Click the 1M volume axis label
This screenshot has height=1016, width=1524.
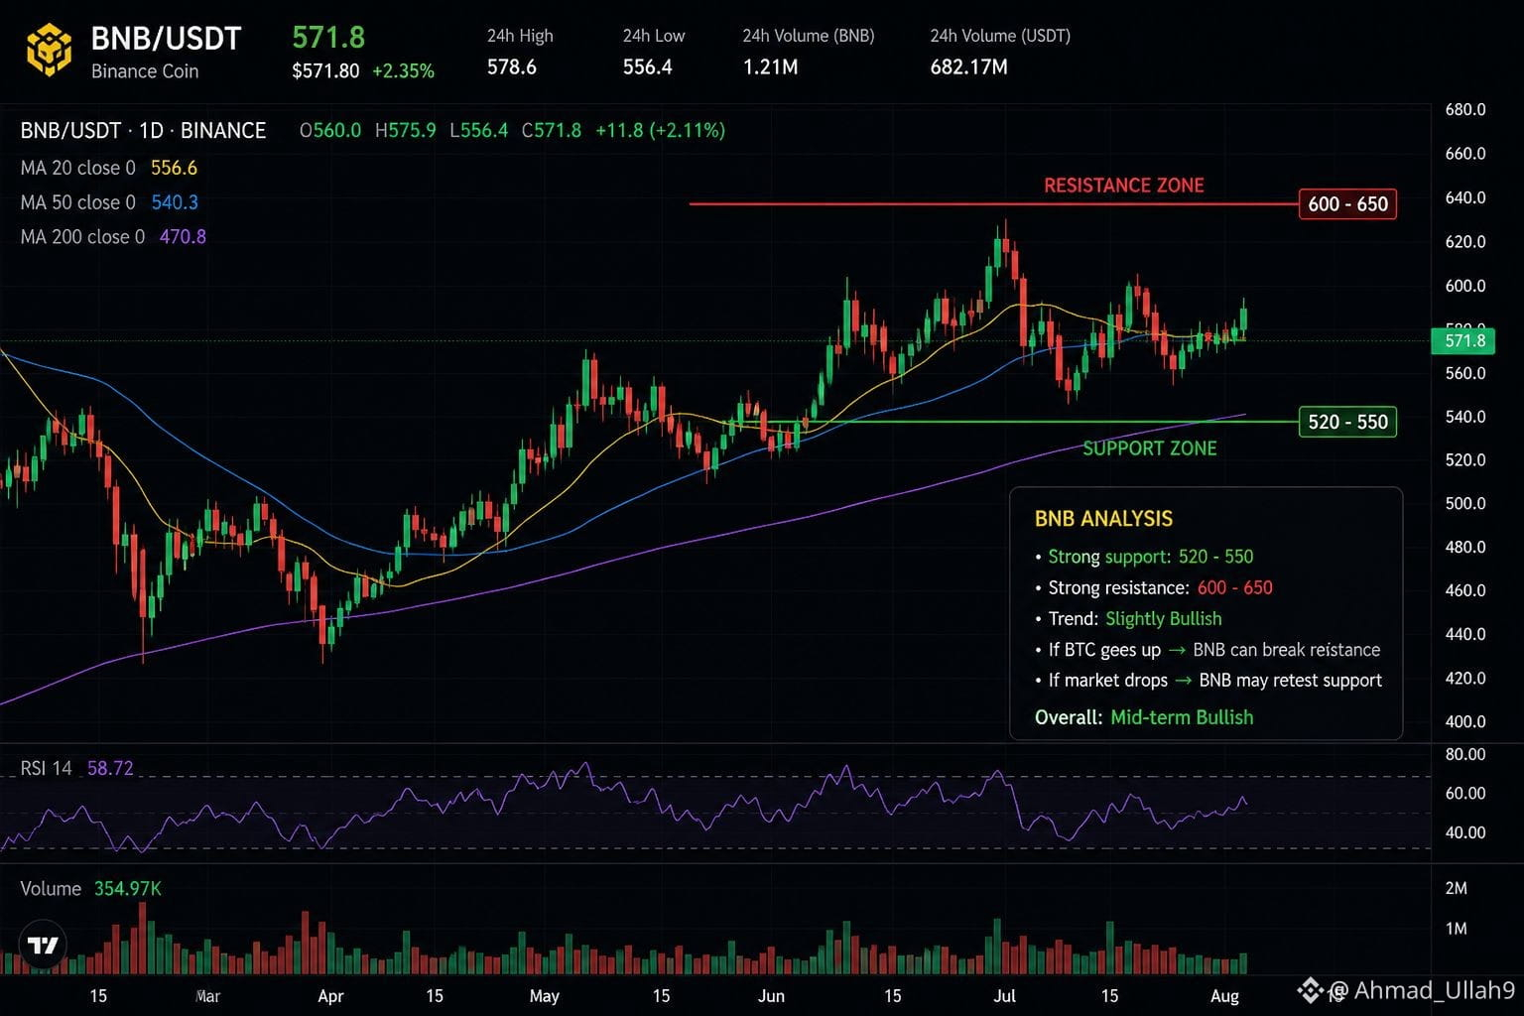1457,930
